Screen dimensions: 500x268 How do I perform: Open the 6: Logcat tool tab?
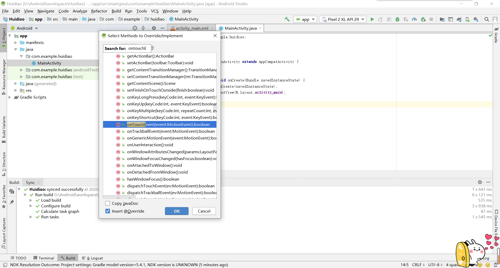pyautogui.click(x=92, y=258)
